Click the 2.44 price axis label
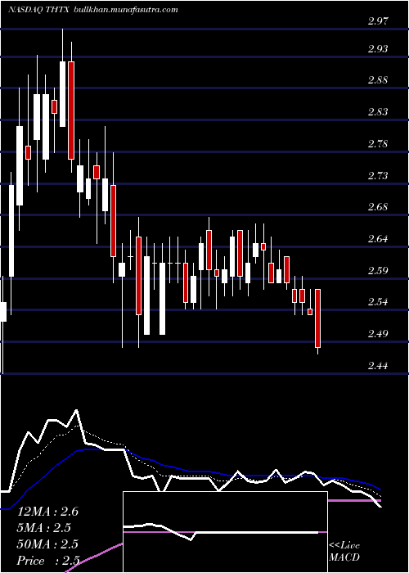409x573 pixels. click(x=378, y=366)
